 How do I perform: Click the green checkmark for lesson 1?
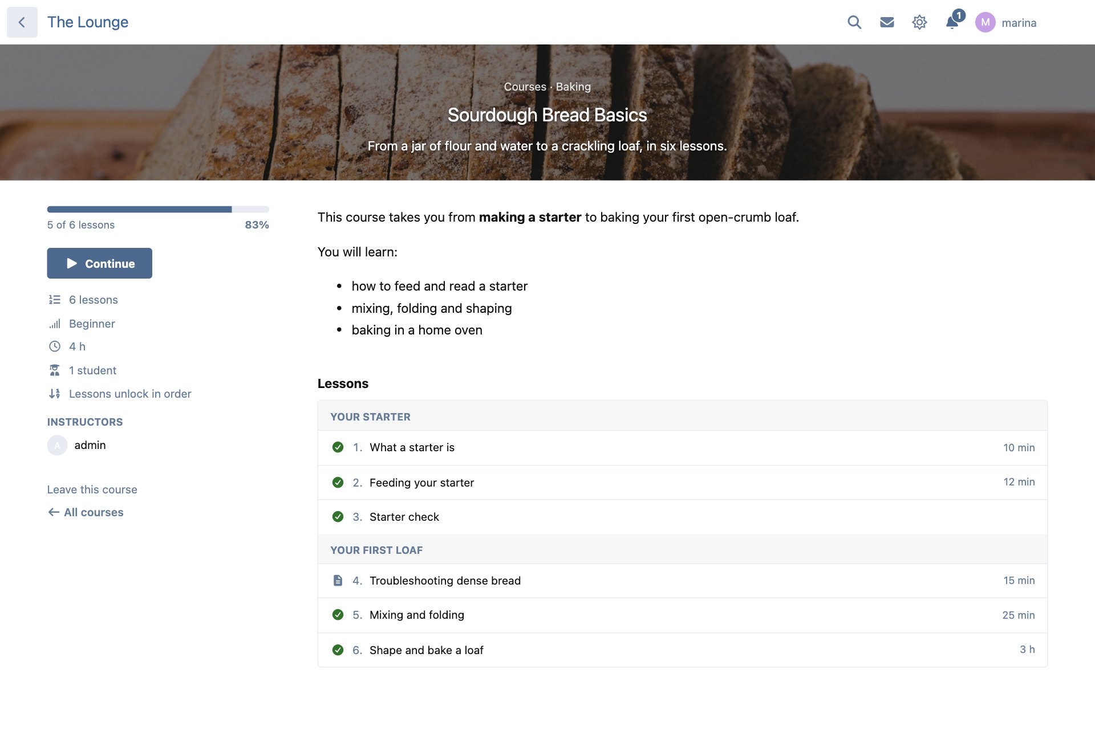338,447
